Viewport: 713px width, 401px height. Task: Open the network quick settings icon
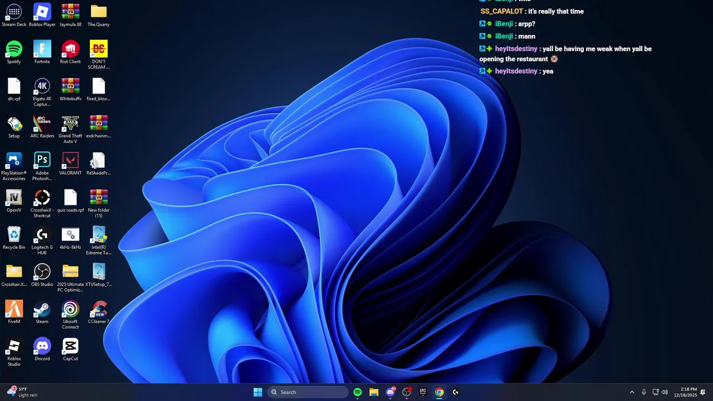656,392
